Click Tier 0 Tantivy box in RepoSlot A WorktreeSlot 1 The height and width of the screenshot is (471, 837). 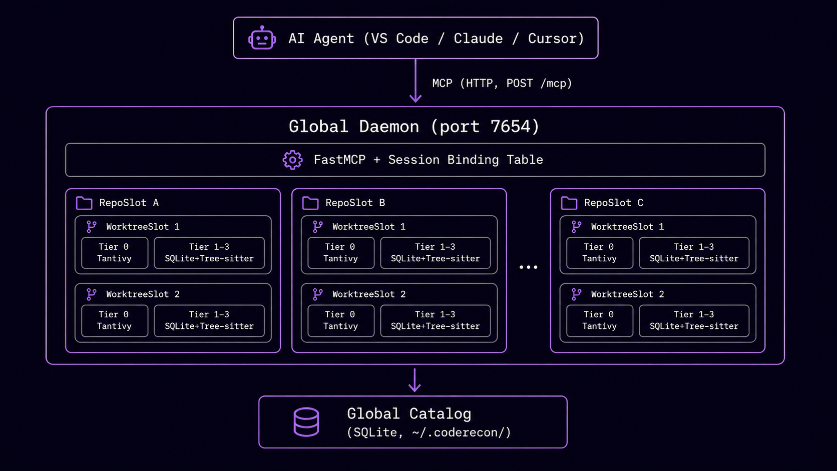point(115,253)
